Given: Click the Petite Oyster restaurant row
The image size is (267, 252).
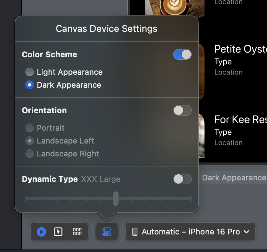Looking at the screenshot, I should coord(240,60).
